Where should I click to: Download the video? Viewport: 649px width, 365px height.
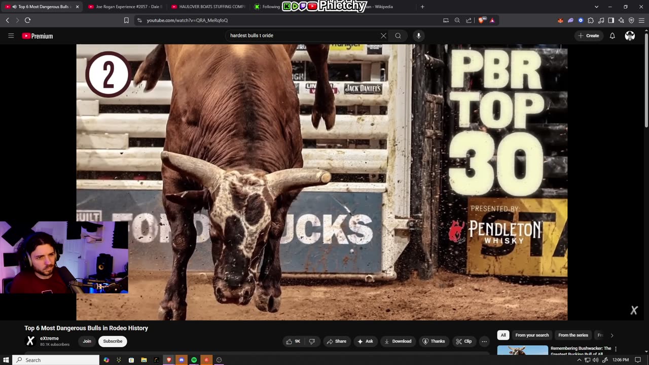point(398,341)
